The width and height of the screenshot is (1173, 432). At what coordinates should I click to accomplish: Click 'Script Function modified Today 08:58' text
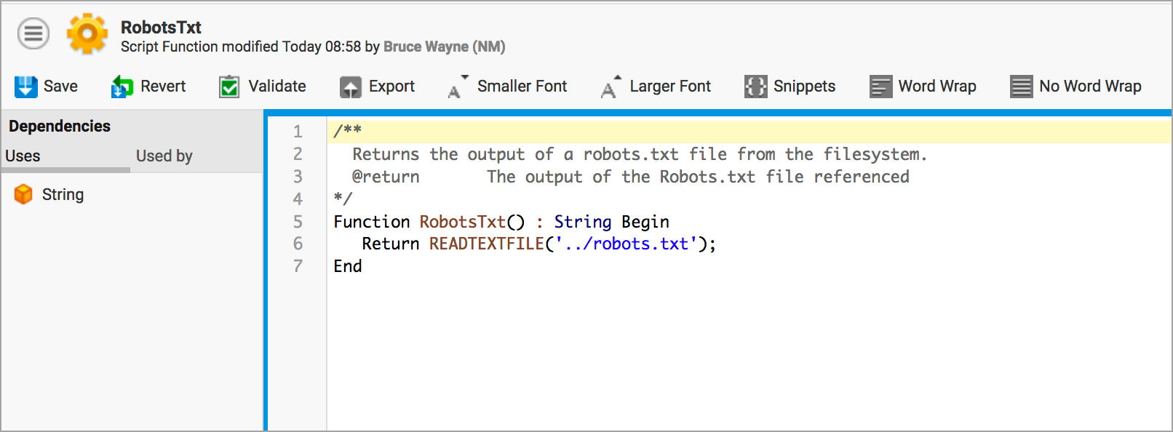[x=241, y=47]
